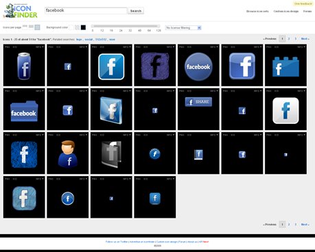Viewport: 315px width, 252px height.
Task: Choose fewest icons per page option
Action: [25, 27]
